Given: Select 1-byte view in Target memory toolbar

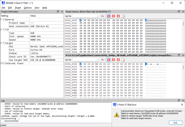Looking at the screenshot, I should point(108,16).
